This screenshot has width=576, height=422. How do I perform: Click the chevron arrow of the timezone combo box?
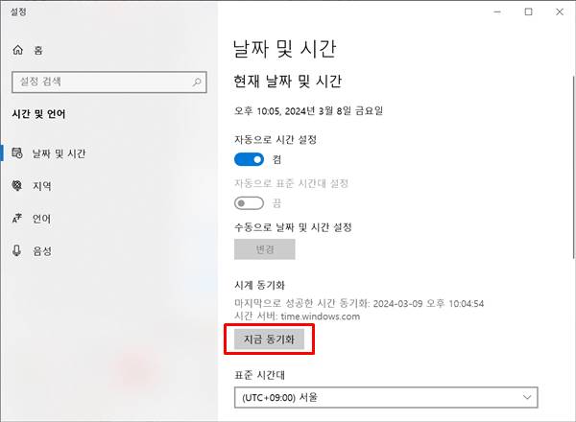tap(527, 397)
